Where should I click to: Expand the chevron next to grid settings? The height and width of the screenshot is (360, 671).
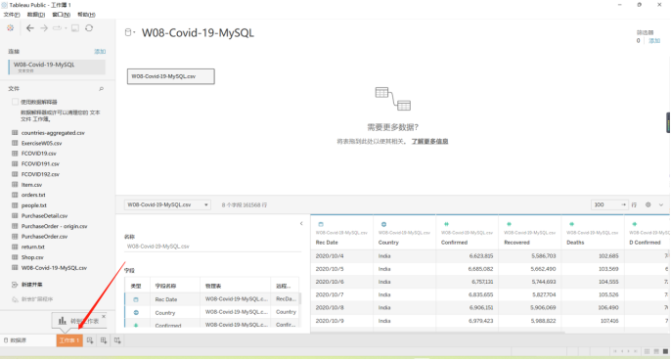click(x=661, y=205)
